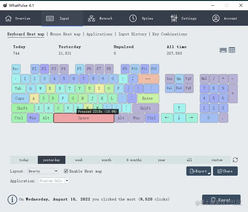Viewport: 248px width, 212px height.
Task: Select the Mouse Heat map tab
Action: 65,34
